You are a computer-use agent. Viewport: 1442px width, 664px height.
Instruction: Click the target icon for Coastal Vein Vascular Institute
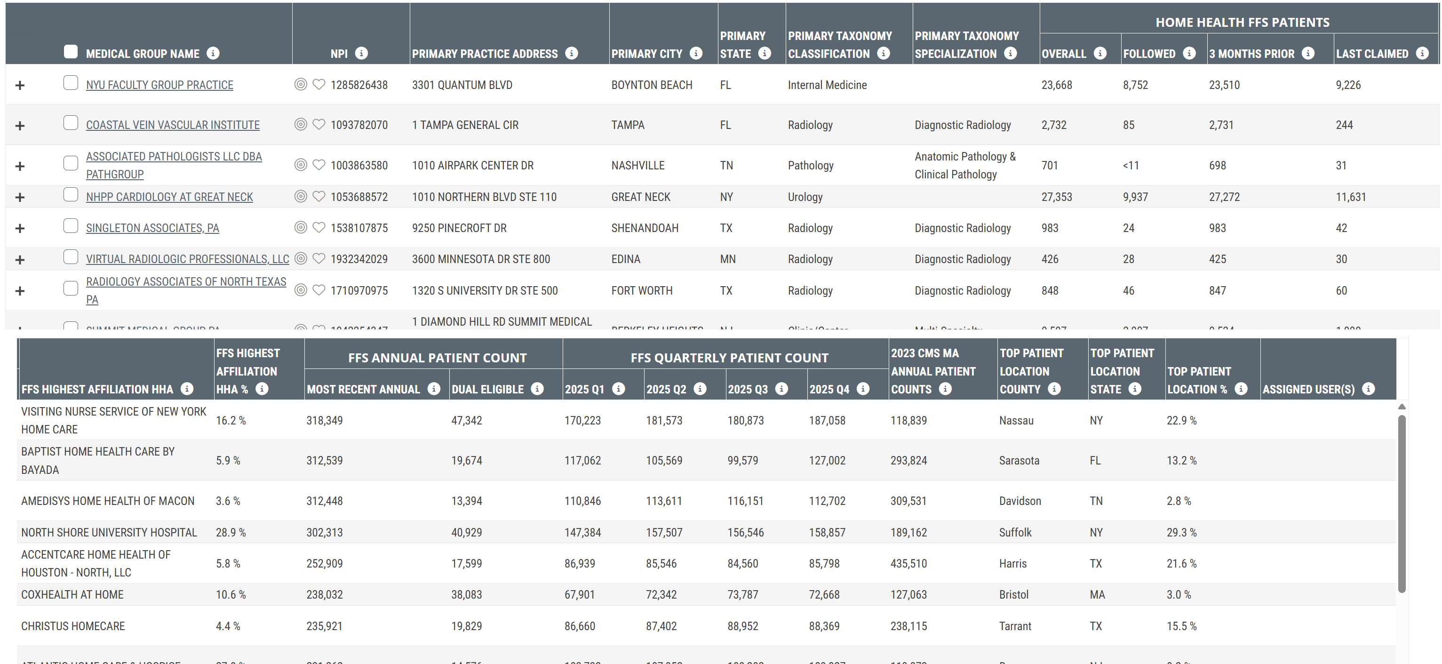(301, 124)
